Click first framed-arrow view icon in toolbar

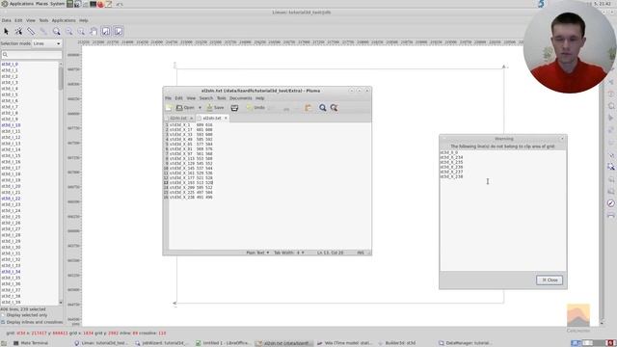click(106, 31)
